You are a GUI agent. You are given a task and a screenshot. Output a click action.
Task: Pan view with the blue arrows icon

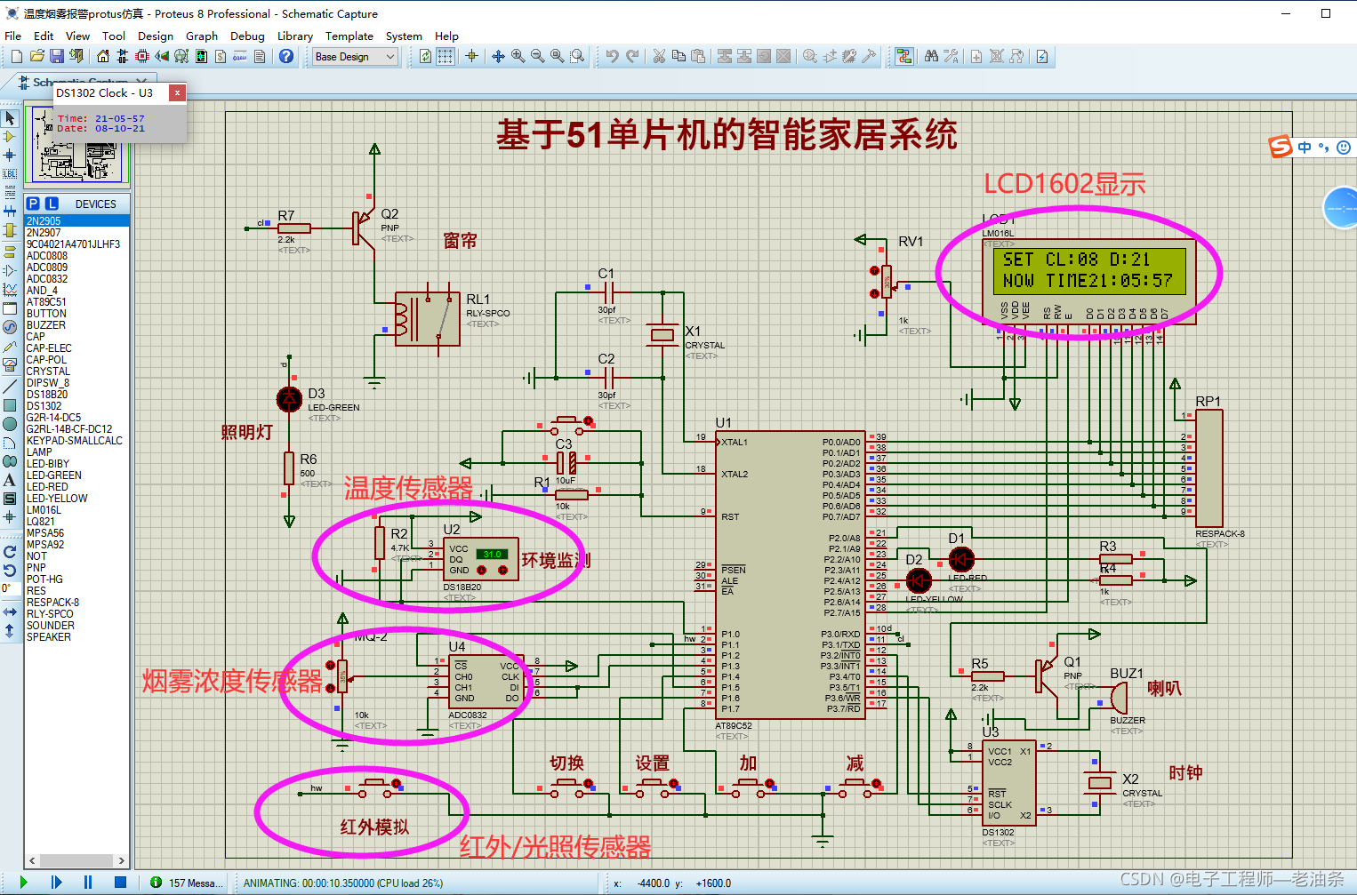coord(498,56)
